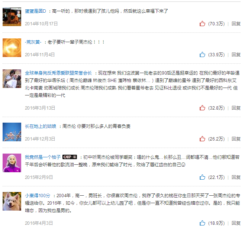Click the purple jacket woman avatar
This screenshot has width=248, height=227.
12,163
